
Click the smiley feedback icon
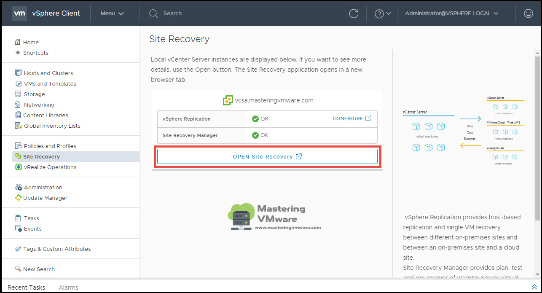pyautogui.click(x=529, y=13)
